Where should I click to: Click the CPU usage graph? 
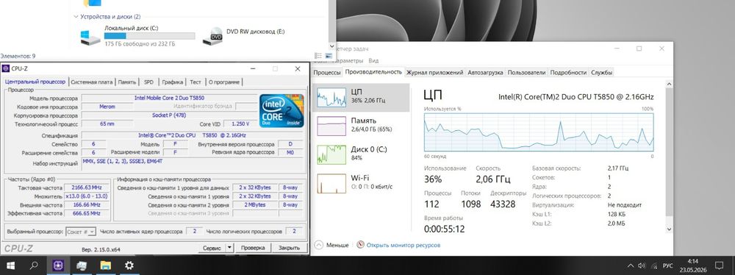tap(539, 132)
